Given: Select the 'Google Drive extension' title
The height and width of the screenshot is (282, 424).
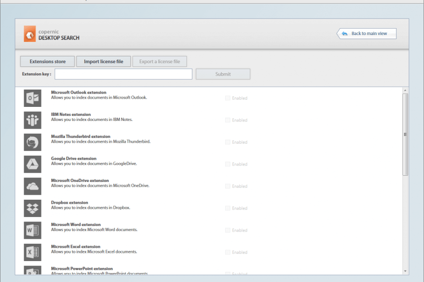Looking at the screenshot, I should pyautogui.click(x=73, y=158).
